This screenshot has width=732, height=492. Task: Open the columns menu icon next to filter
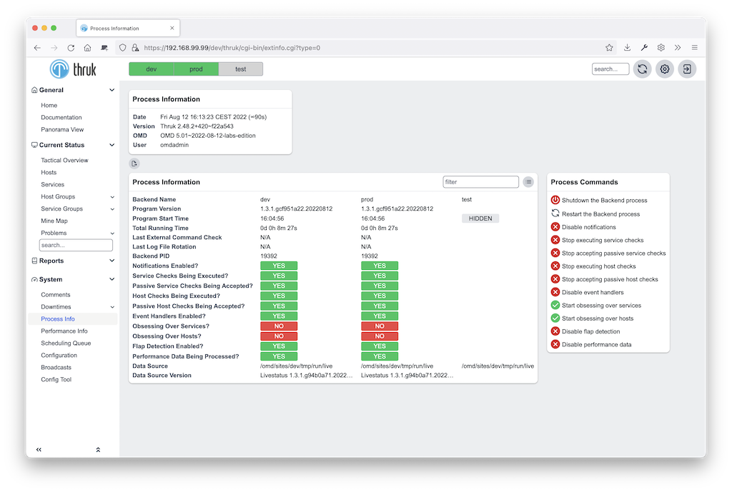click(x=528, y=182)
